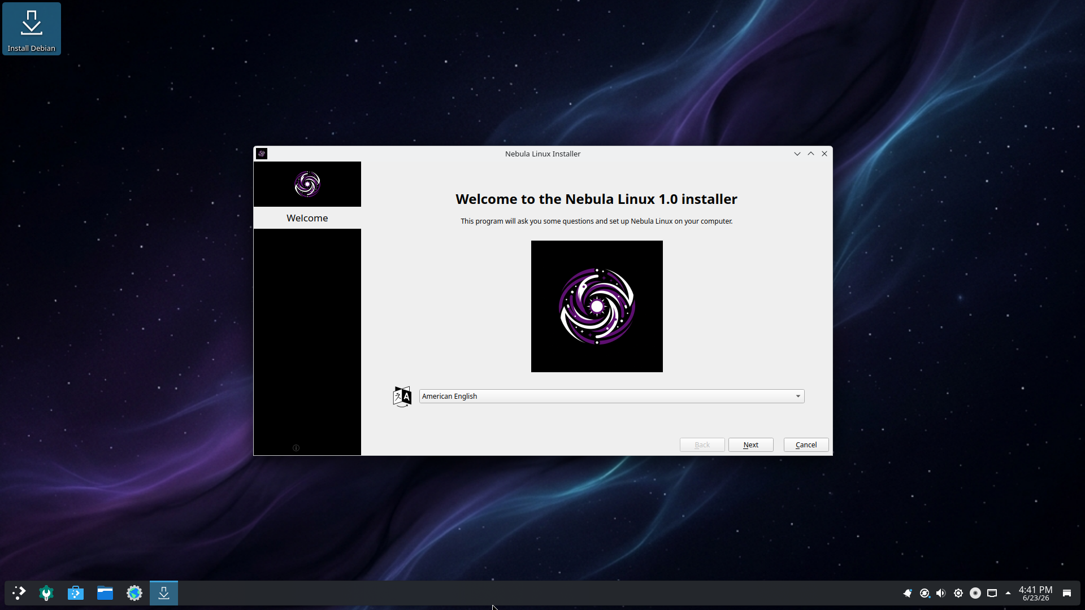Click the about info icon in the sidebar
1085x610 pixels.
point(296,448)
